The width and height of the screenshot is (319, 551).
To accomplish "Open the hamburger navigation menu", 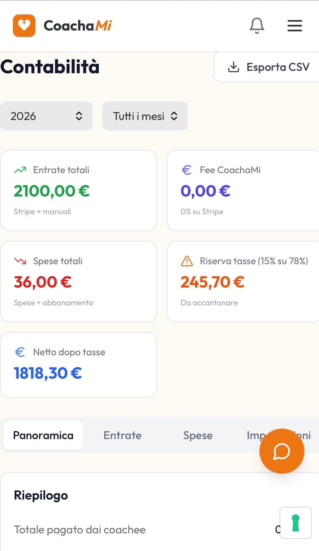I will click(x=295, y=26).
